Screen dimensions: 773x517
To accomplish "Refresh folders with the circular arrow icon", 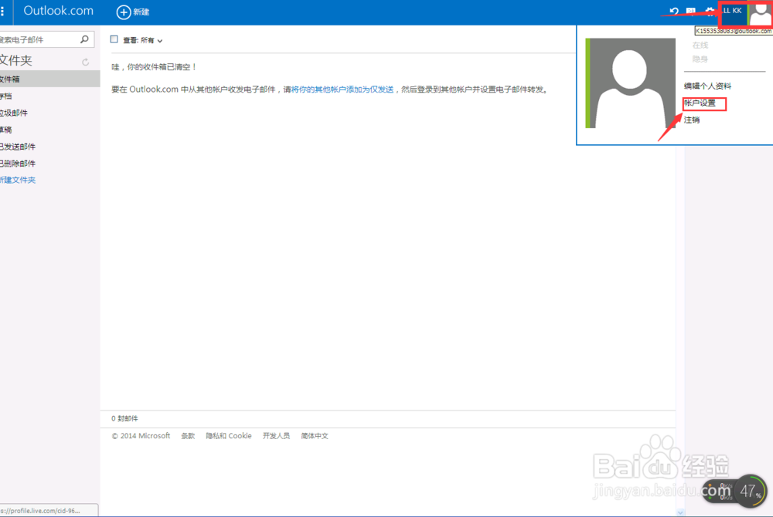I will pos(85,62).
